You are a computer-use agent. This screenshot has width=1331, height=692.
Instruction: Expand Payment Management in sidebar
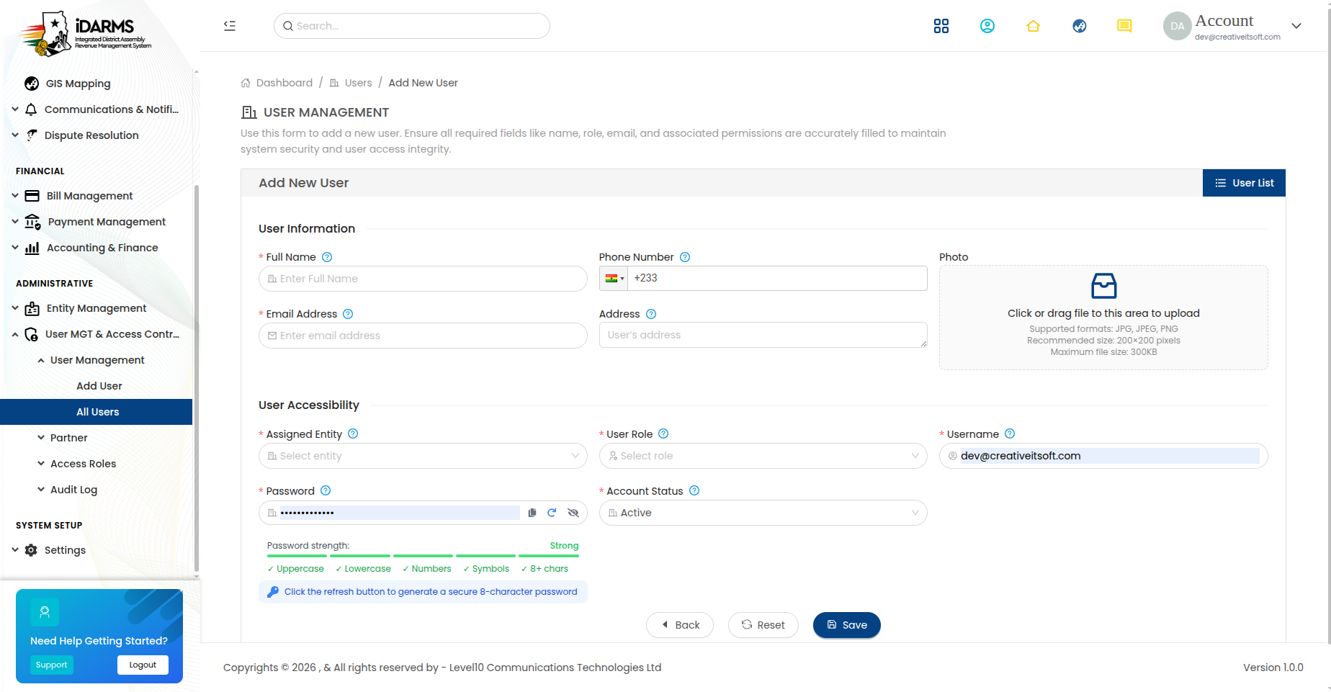click(96, 222)
